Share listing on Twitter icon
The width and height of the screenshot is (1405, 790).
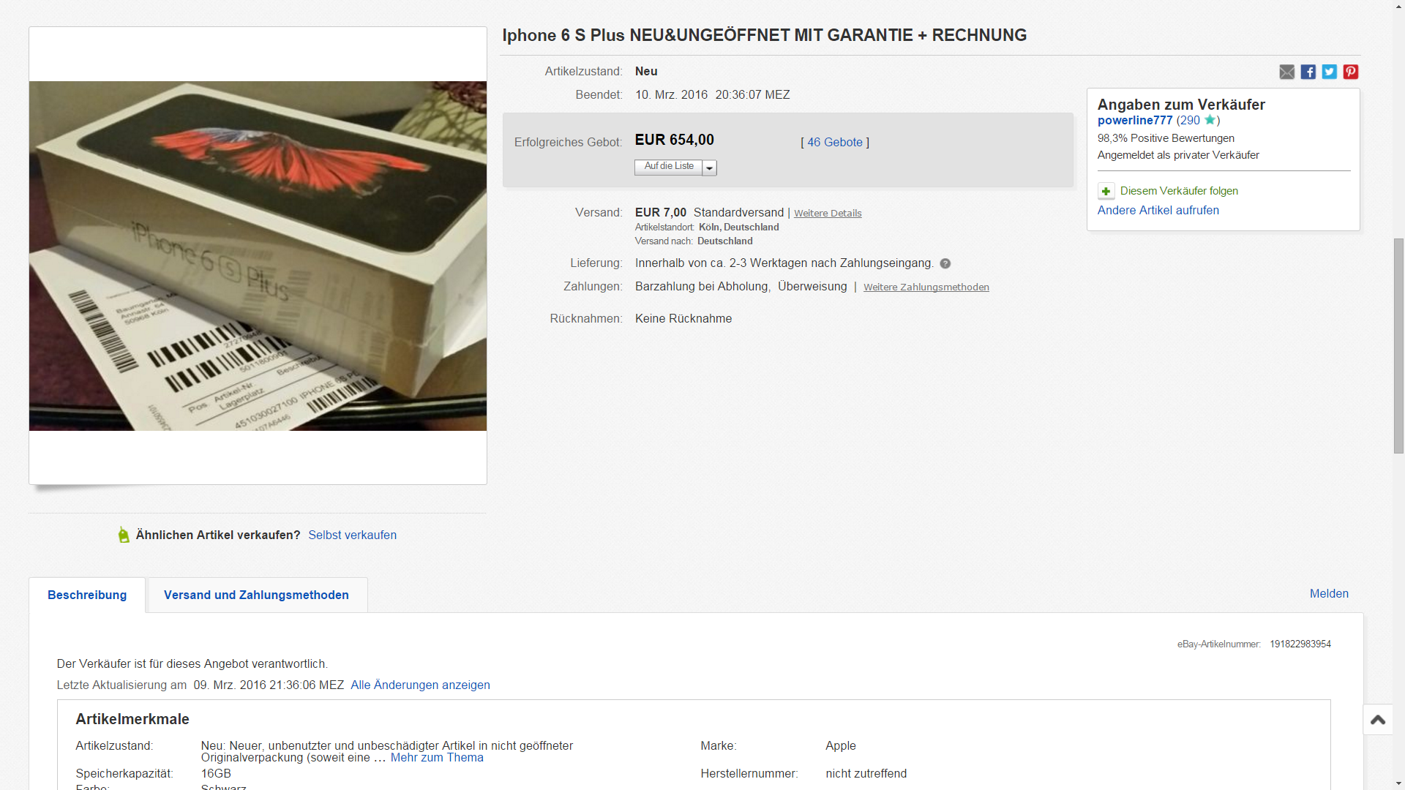1329,72
